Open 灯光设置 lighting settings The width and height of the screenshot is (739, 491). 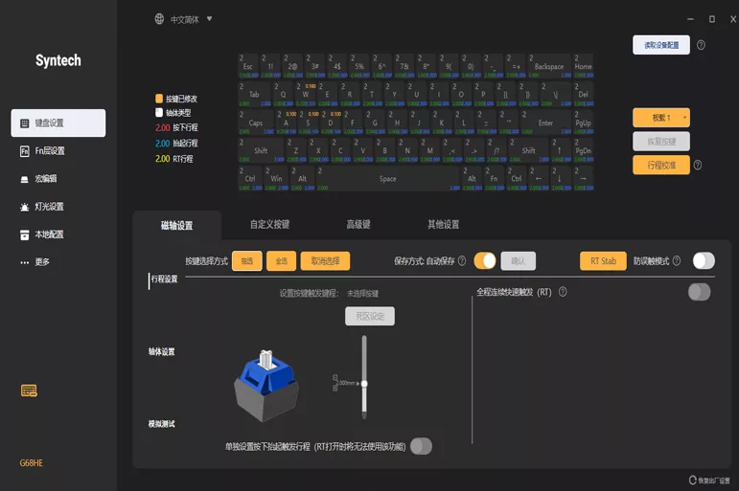42,207
